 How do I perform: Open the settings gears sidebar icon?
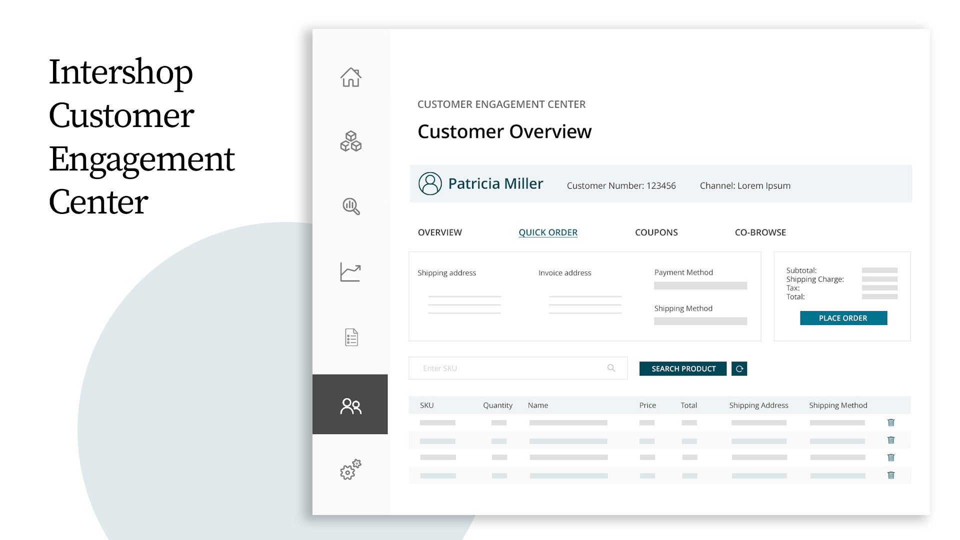(350, 470)
